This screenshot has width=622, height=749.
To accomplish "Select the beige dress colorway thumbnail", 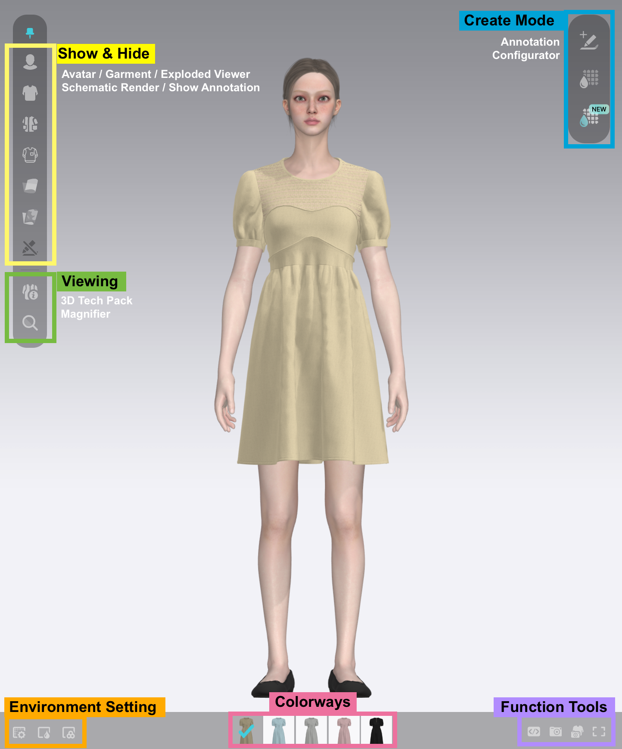I will [246, 730].
